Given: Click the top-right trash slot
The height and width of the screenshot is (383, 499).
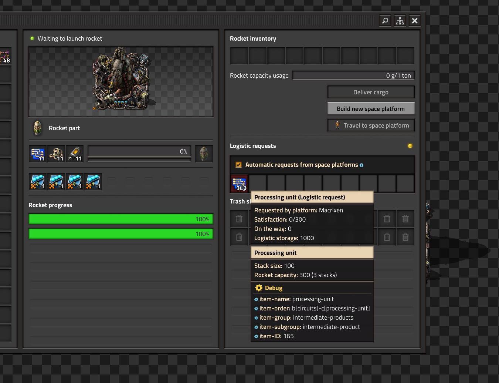Looking at the screenshot, I should pyautogui.click(x=405, y=219).
